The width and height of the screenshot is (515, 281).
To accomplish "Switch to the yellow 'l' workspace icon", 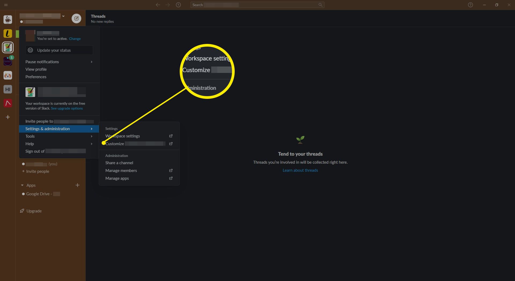I will (8, 33).
